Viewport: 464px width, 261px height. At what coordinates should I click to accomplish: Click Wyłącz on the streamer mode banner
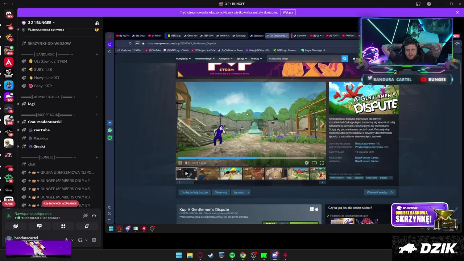[x=288, y=12]
